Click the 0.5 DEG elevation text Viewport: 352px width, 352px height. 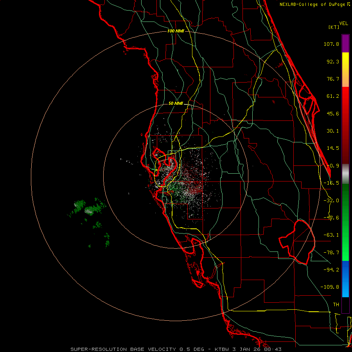coord(192,349)
